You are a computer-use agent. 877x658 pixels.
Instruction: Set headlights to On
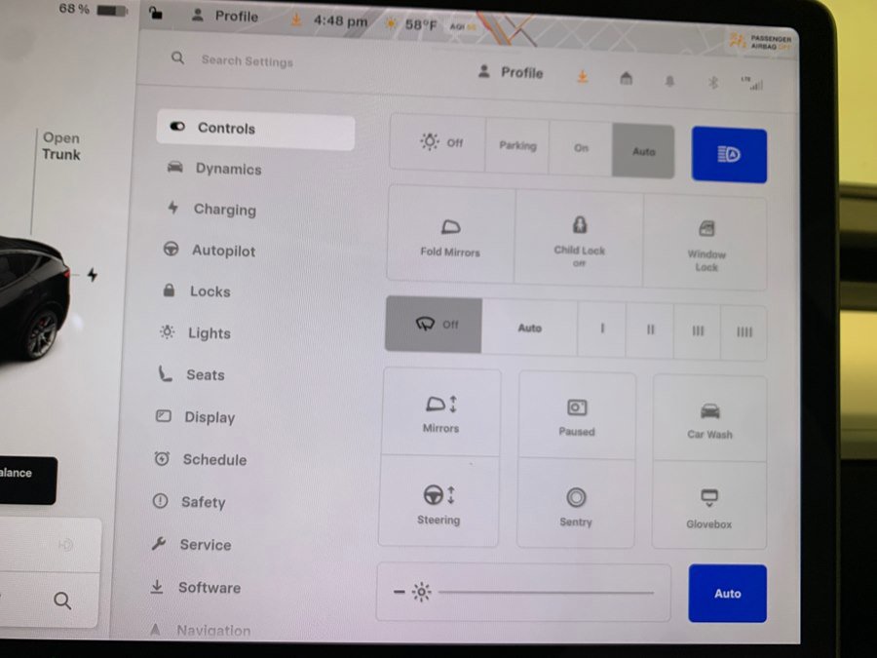(x=581, y=148)
